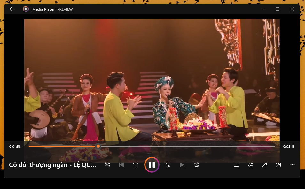Minimize the Media Player window
This screenshot has height=189, width=305.
tap(263, 9)
